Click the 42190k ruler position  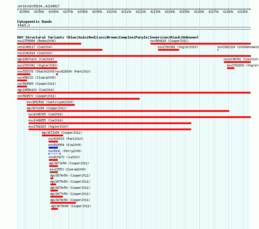click(x=243, y=12)
